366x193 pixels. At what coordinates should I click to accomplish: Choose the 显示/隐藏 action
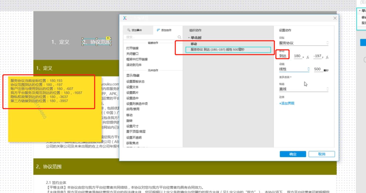133,76
